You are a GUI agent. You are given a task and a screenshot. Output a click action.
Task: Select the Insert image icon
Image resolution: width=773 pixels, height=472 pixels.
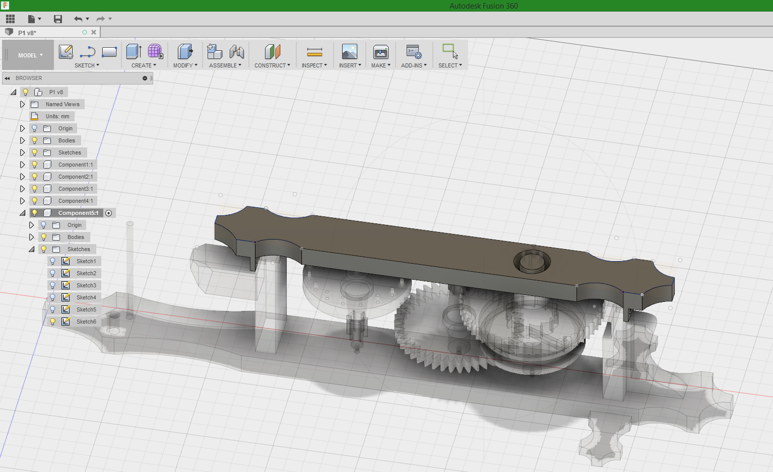point(350,51)
